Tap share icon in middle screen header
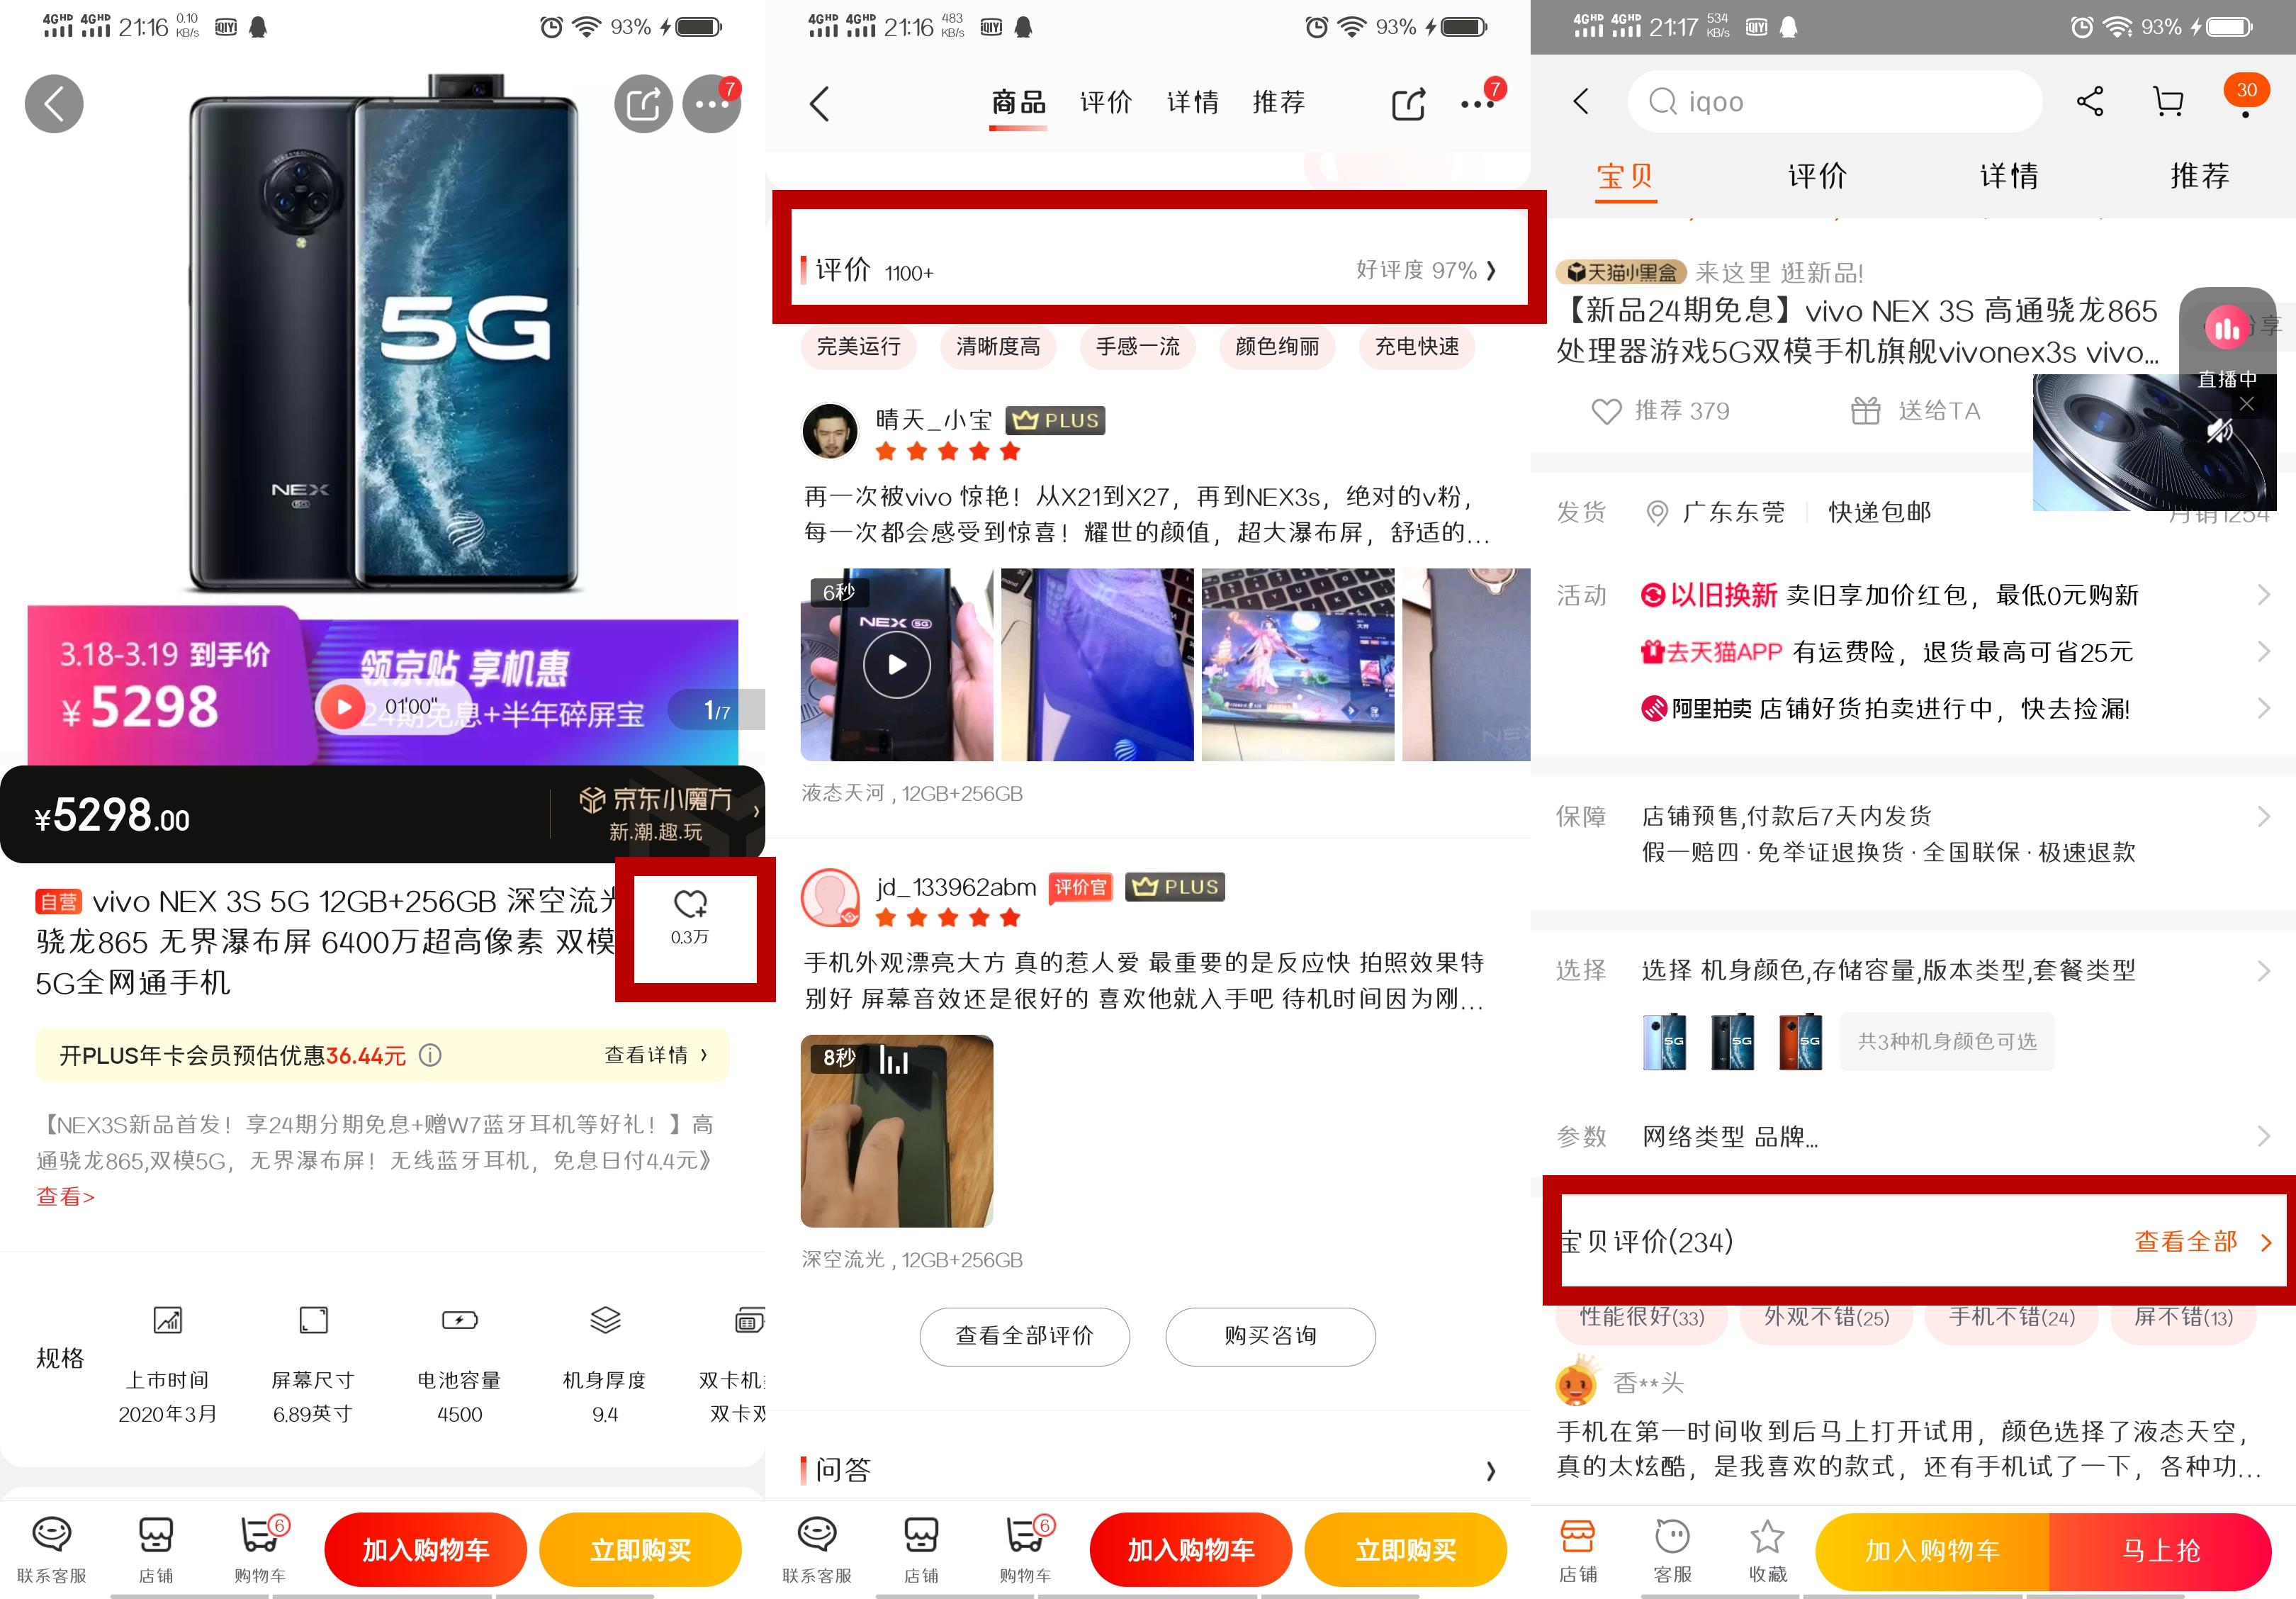Screen dimensions: 2296x1599 (1408, 103)
